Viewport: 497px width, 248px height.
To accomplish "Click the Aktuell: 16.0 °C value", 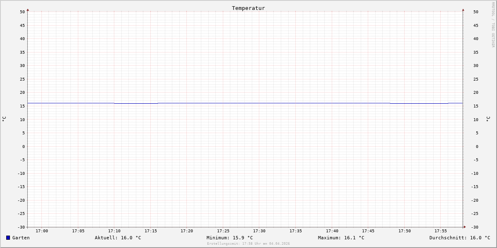I will coord(118,238).
